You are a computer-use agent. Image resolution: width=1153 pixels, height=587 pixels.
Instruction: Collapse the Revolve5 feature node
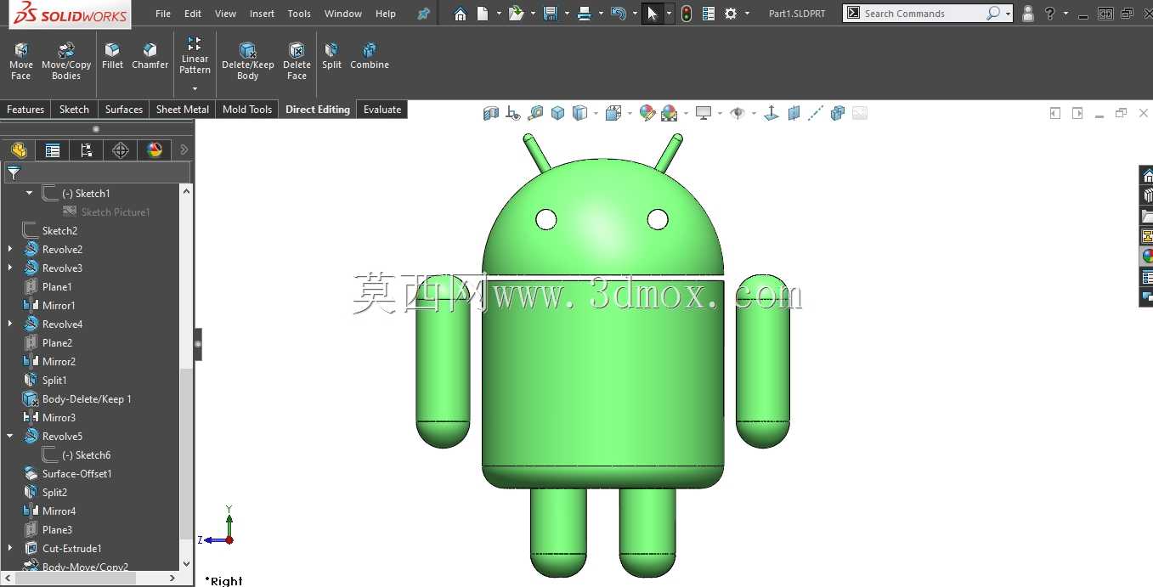10,436
